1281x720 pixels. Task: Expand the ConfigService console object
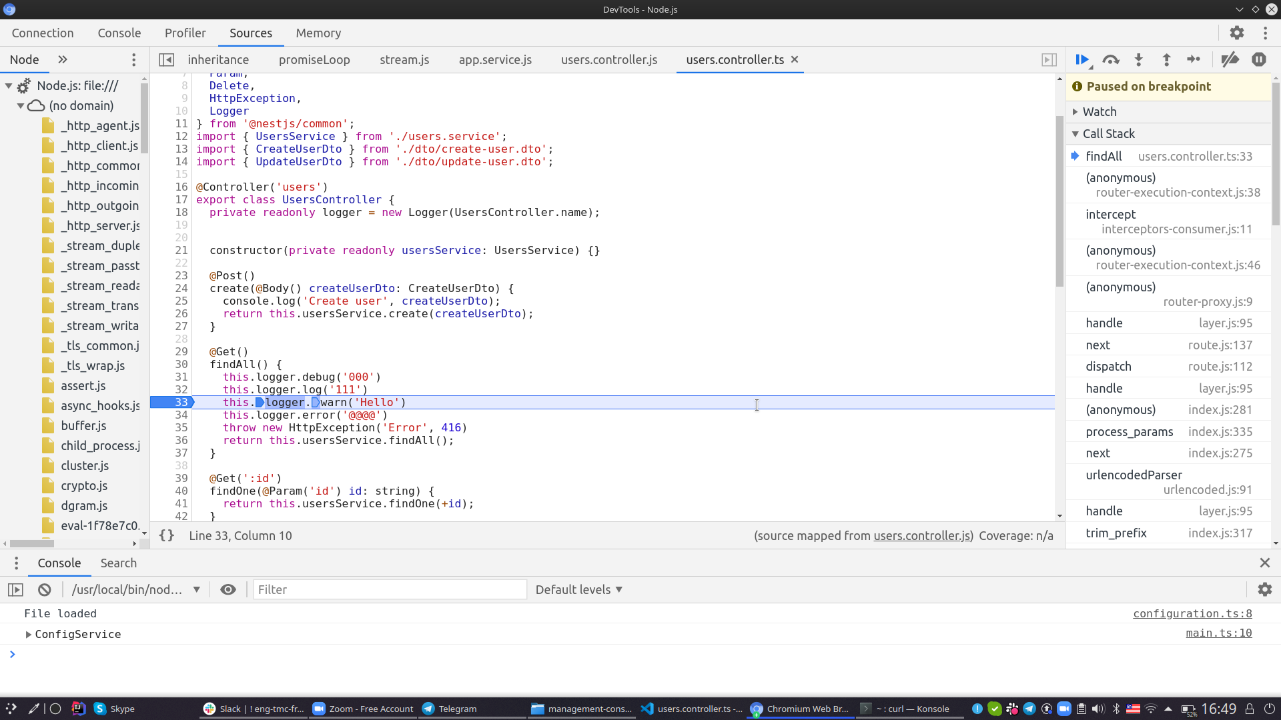28,634
